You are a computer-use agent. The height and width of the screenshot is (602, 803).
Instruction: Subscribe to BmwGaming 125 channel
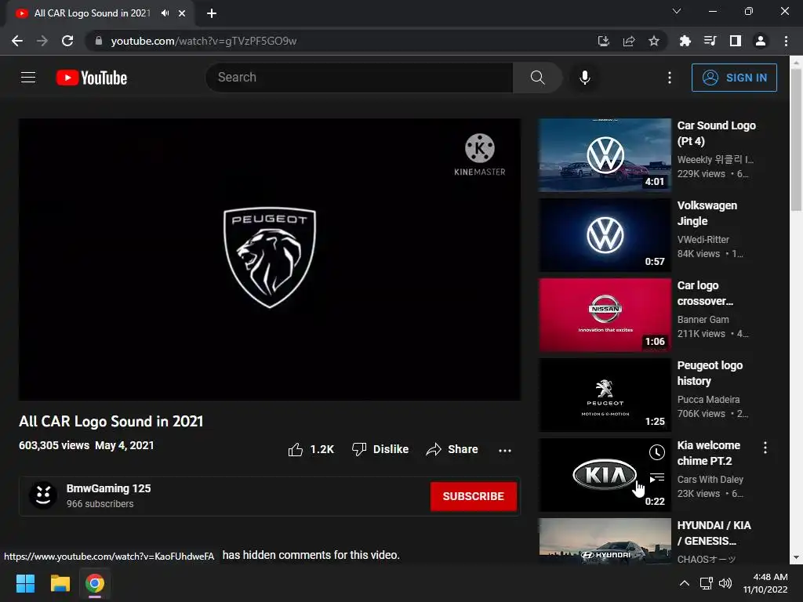(x=473, y=496)
